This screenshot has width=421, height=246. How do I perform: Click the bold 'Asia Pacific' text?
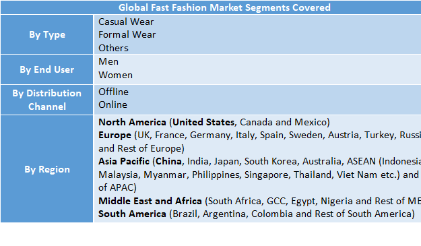[124, 161]
